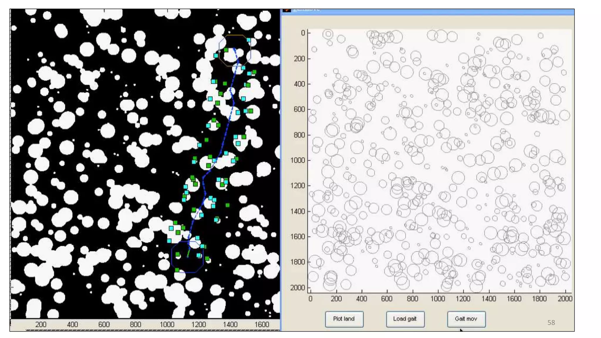Click the 200 tick label on terrain x-axis
Screen dimensions: 601x338
tap(41, 325)
